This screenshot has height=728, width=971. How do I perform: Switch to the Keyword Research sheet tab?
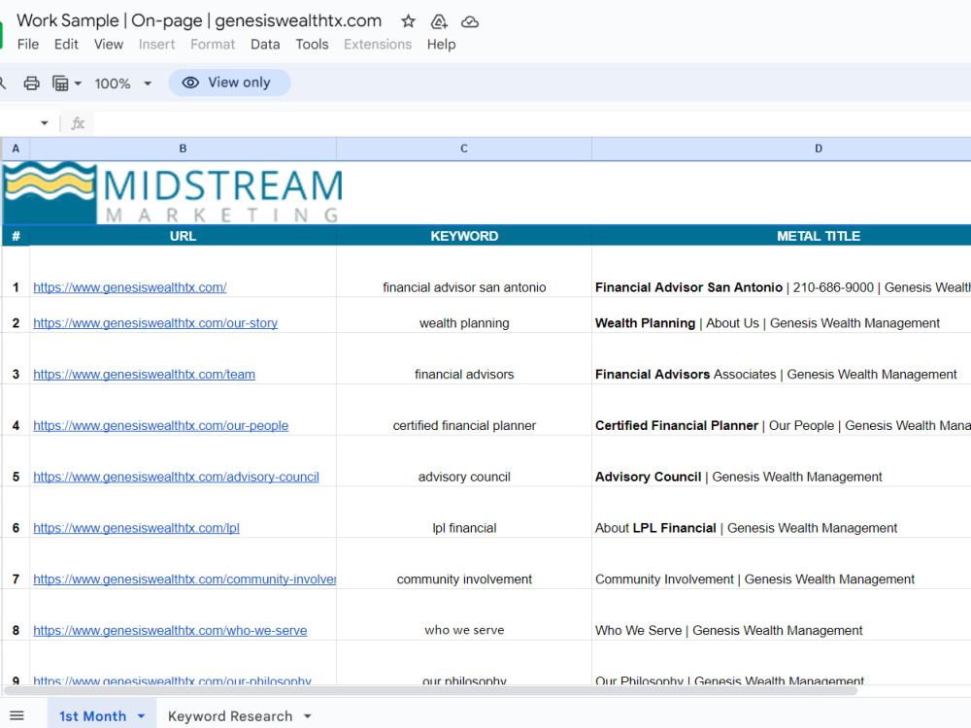[x=230, y=716]
